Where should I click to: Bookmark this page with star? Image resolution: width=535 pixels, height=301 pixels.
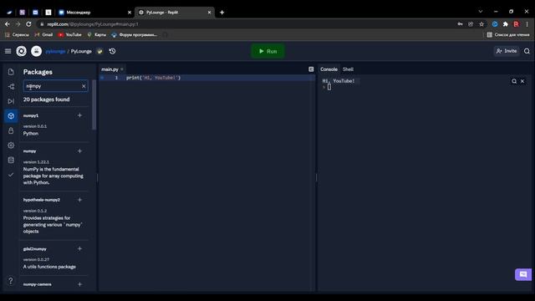click(x=481, y=24)
